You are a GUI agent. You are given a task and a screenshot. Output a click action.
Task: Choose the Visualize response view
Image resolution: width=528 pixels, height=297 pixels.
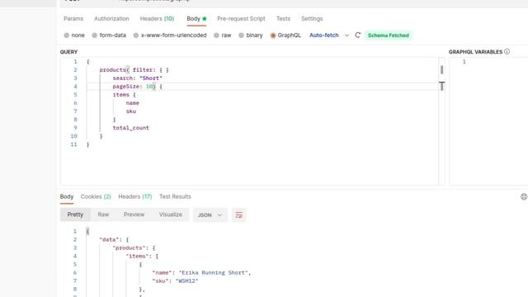171,214
